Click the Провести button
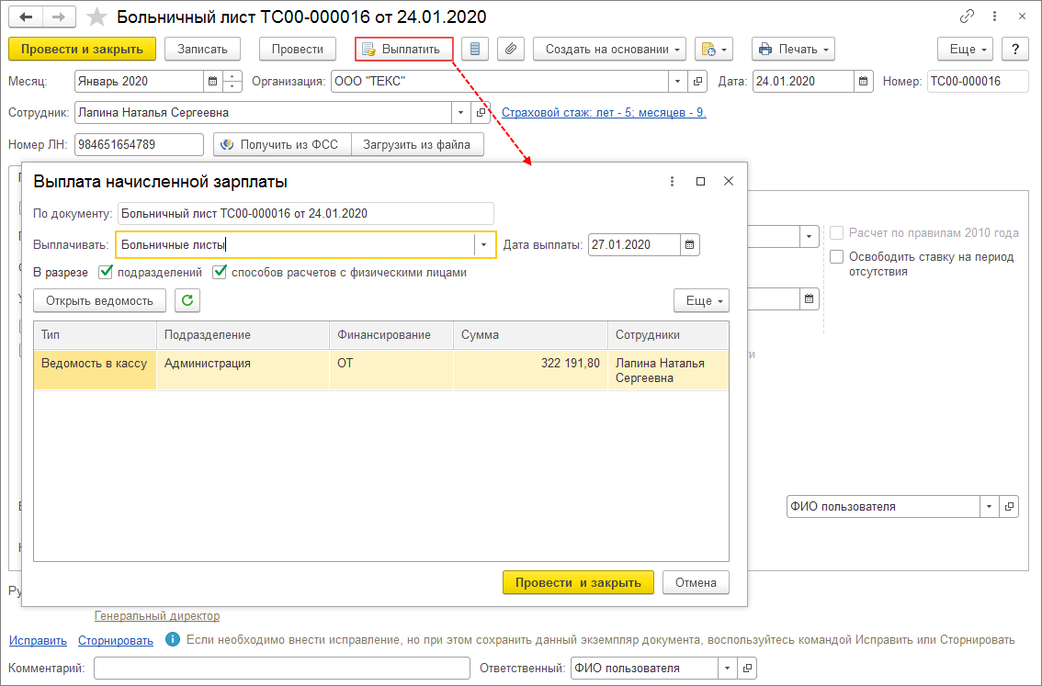This screenshot has height=686, width=1042. (x=297, y=50)
